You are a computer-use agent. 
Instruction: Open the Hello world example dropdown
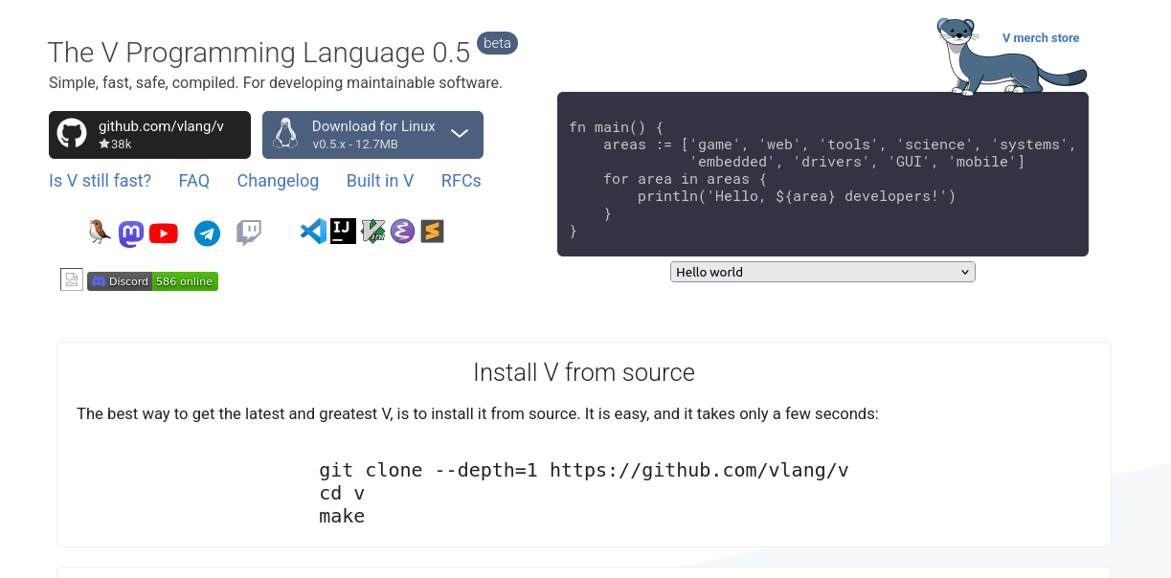(x=822, y=272)
